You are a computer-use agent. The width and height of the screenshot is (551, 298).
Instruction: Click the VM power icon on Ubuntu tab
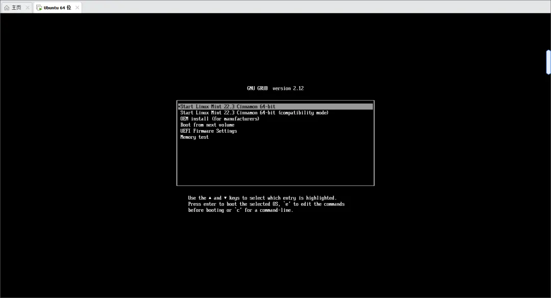tap(39, 7)
